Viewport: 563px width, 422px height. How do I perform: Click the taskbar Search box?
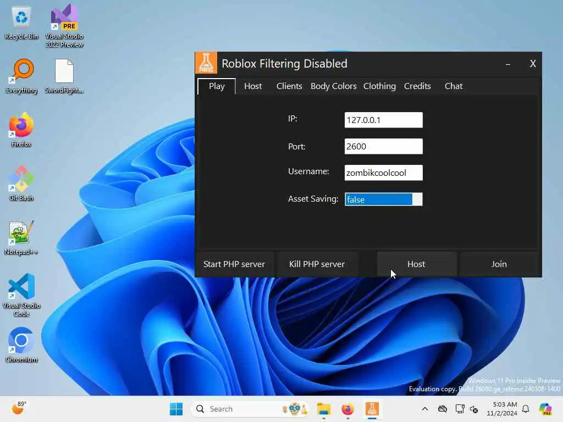click(x=250, y=409)
